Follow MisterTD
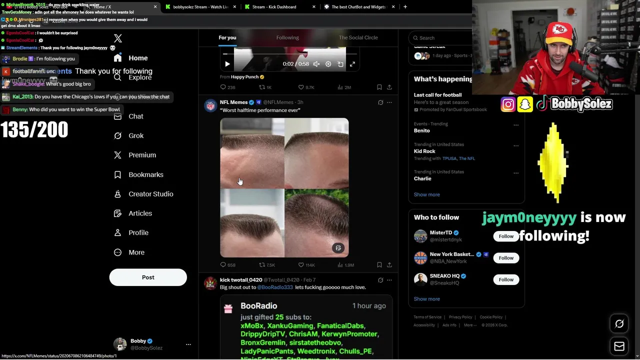 click(x=506, y=236)
